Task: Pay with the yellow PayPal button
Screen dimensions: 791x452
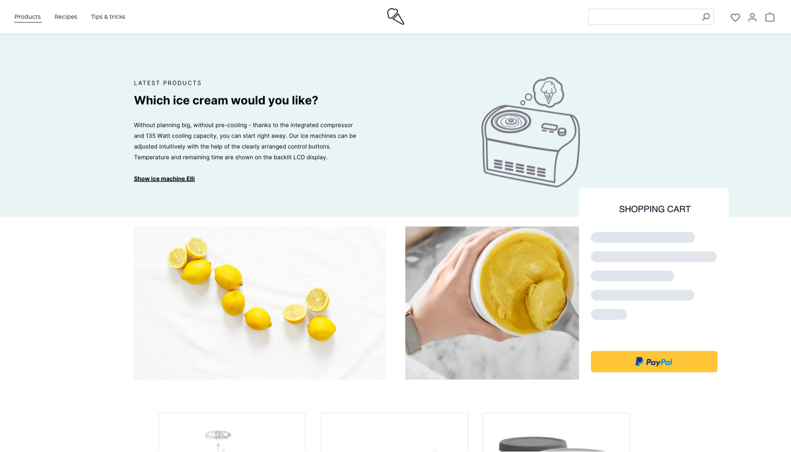Action: (x=654, y=361)
